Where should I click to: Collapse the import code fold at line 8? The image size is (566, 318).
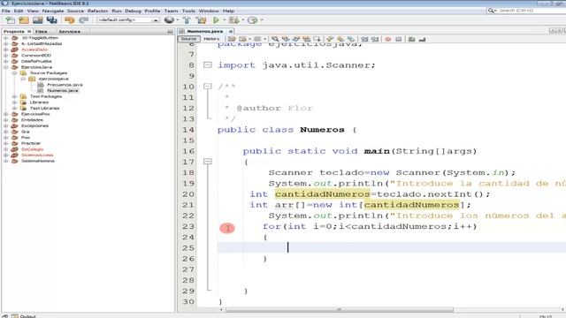208,64
